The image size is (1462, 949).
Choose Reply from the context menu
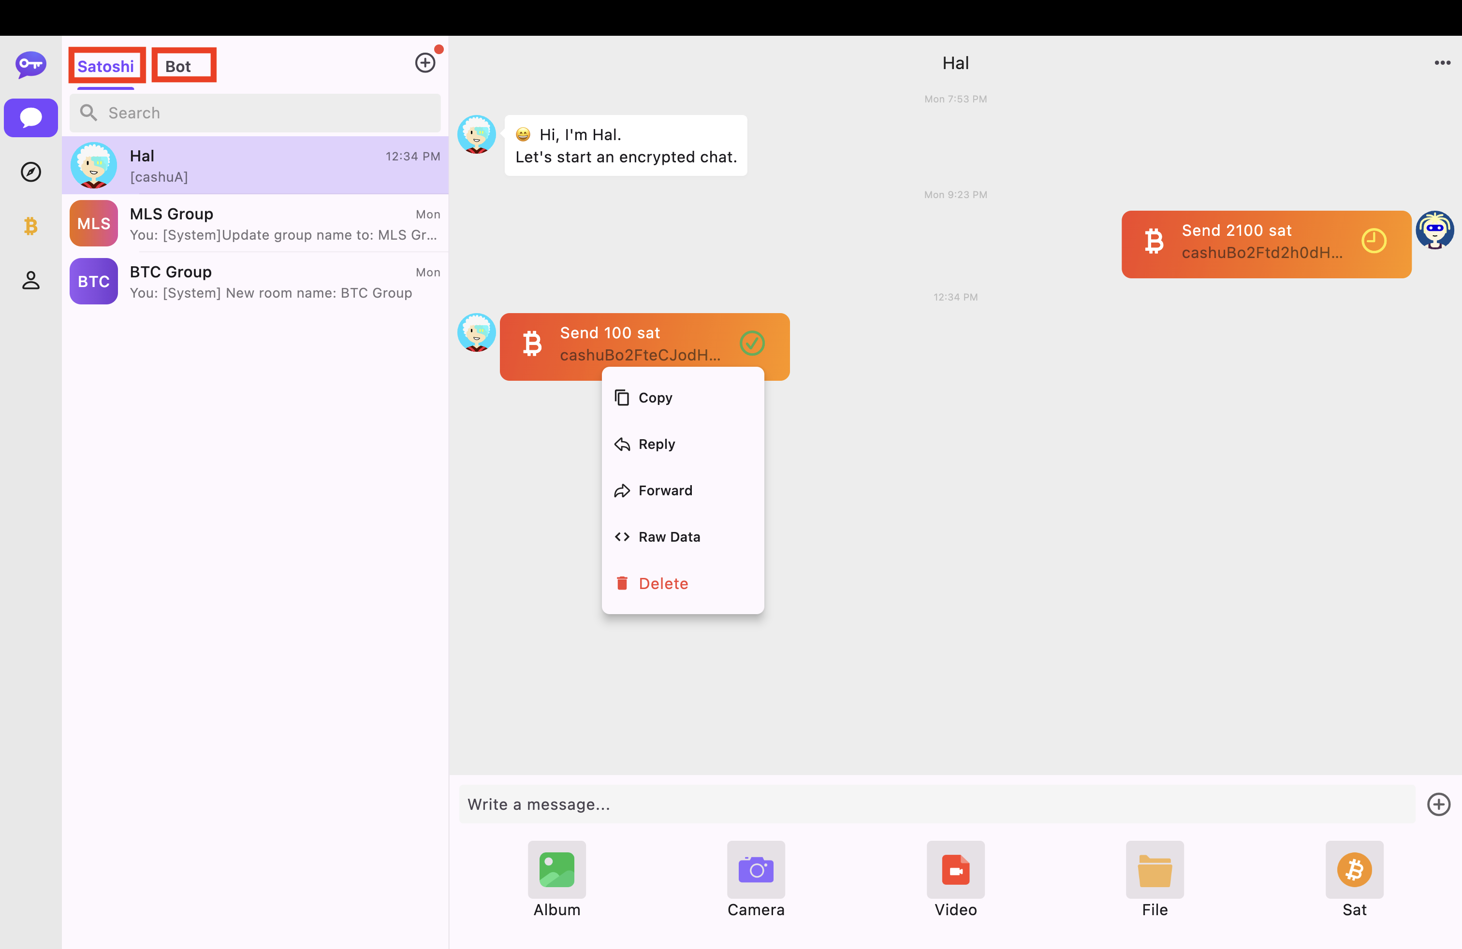(683, 445)
